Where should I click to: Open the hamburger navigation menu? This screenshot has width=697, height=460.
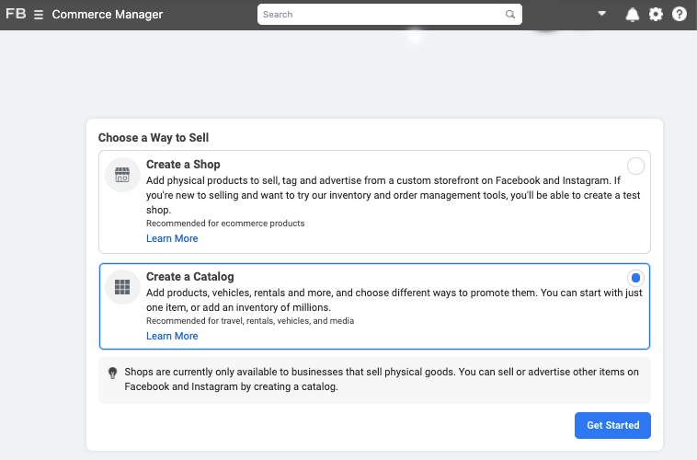(x=39, y=15)
